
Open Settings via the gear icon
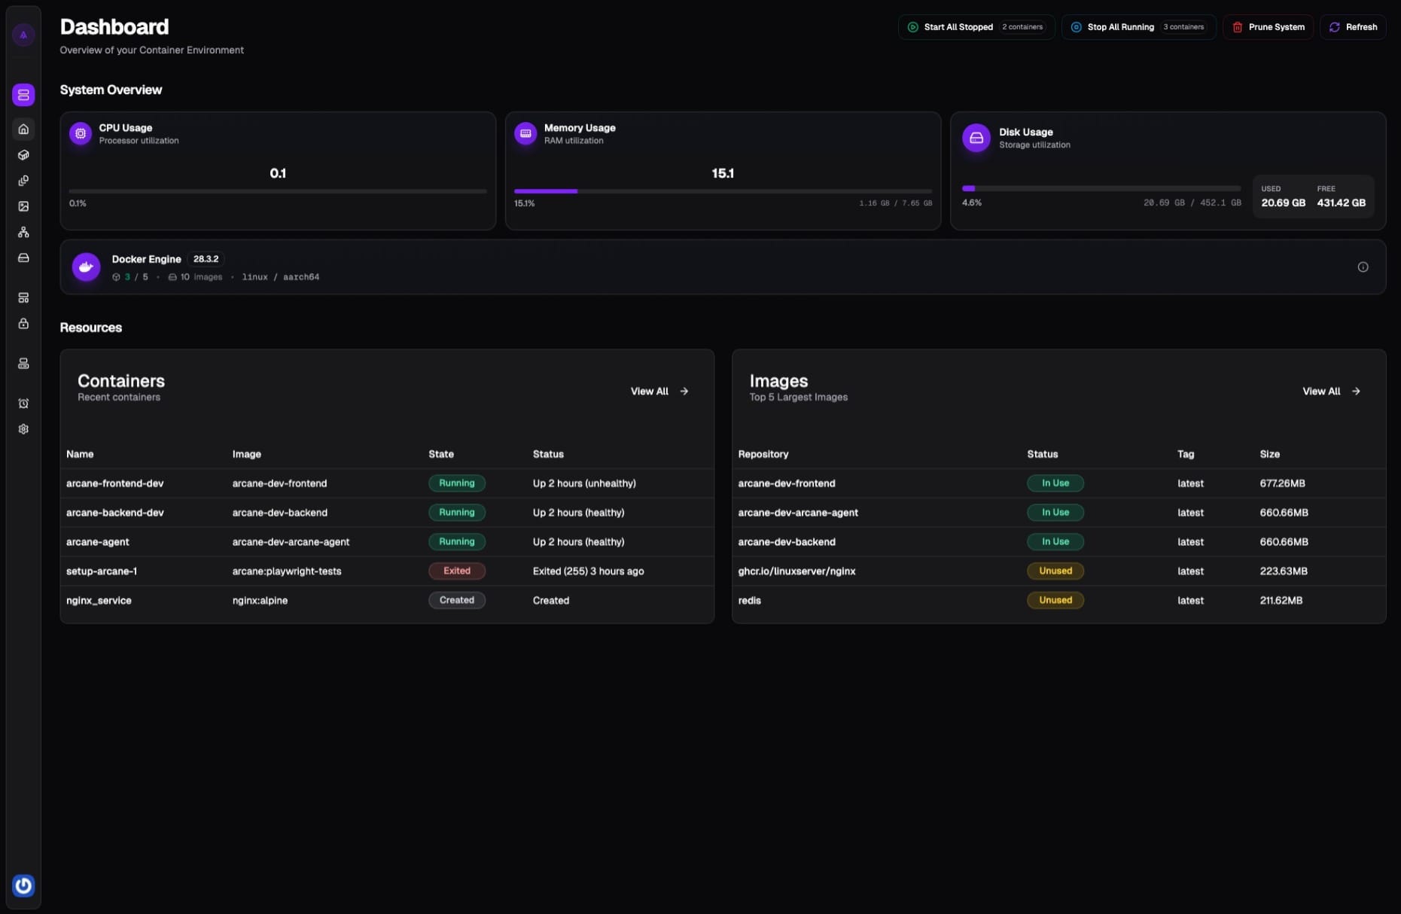(23, 428)
